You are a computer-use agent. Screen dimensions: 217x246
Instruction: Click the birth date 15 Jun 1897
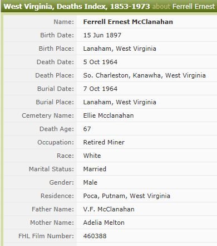pyautogui.click(x=102, y=35)
